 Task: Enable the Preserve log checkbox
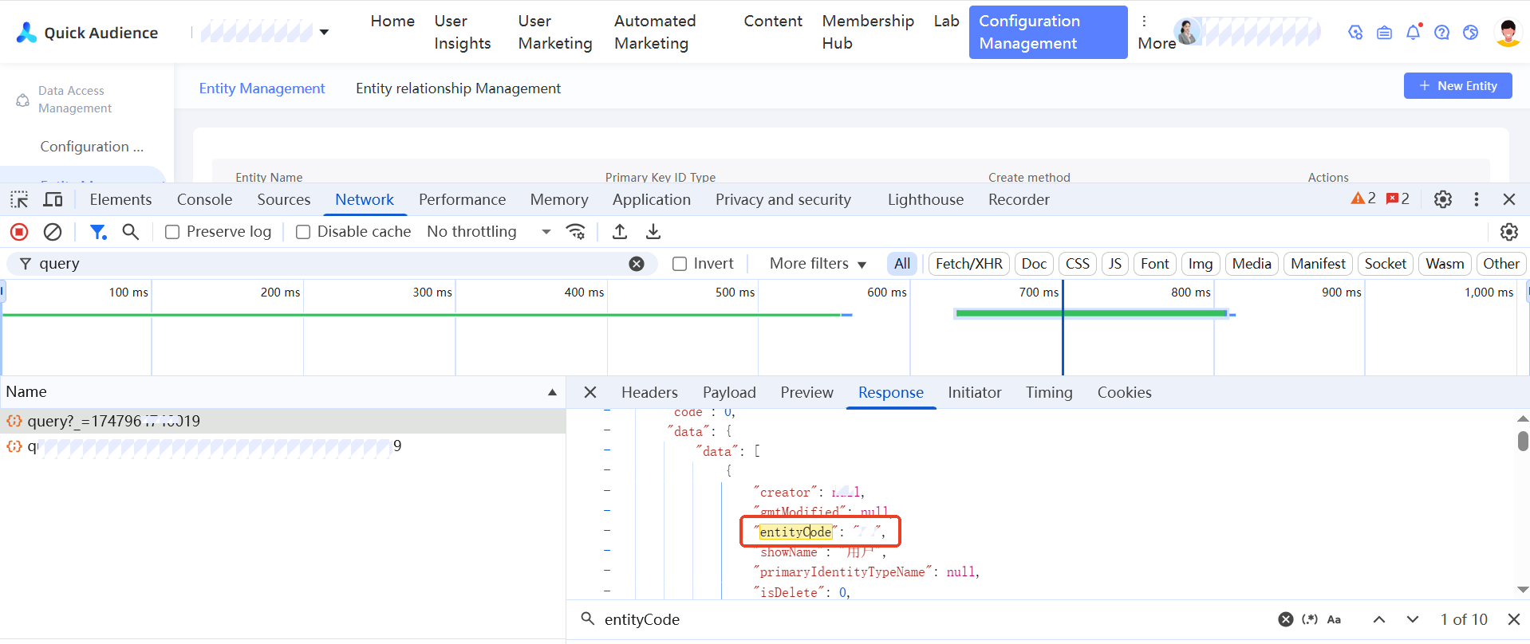[172, 232]
